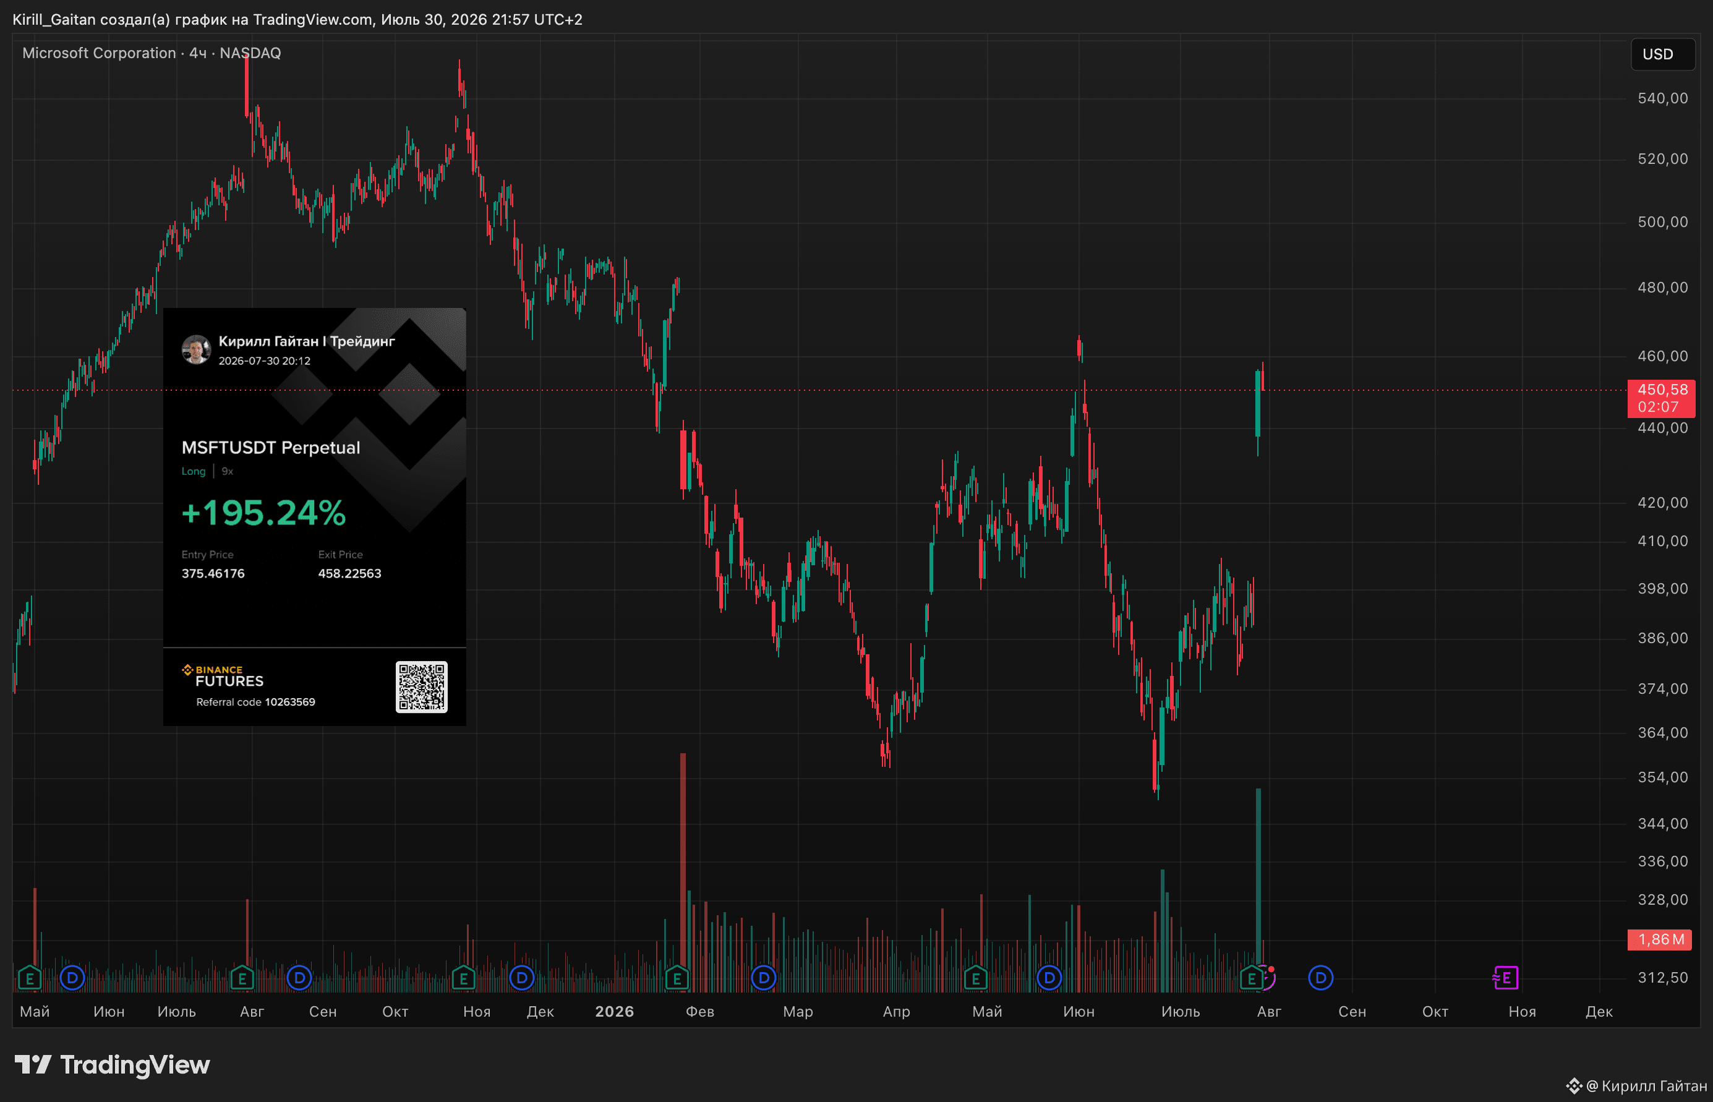Click earnings marker just before Фев

(x=677, y=978)
